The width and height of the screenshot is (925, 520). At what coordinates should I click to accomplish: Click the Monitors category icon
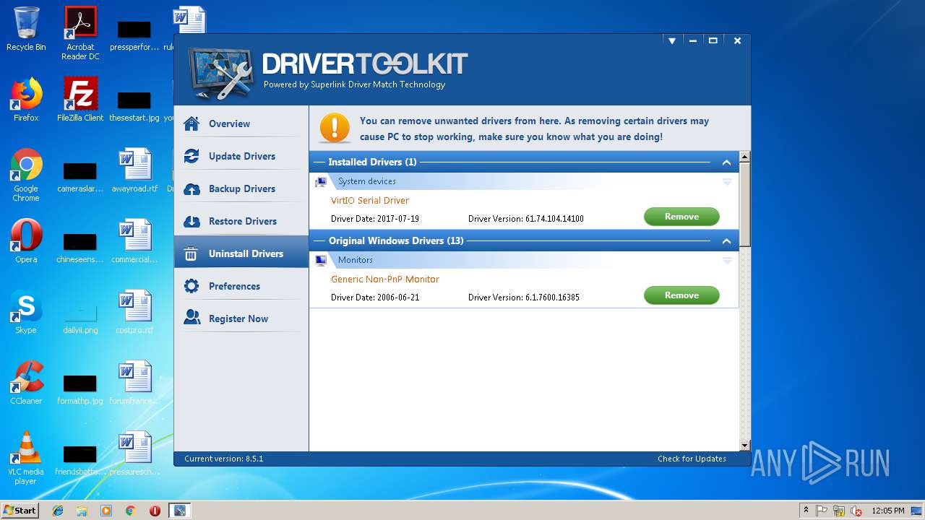click(x=321, y=261)
